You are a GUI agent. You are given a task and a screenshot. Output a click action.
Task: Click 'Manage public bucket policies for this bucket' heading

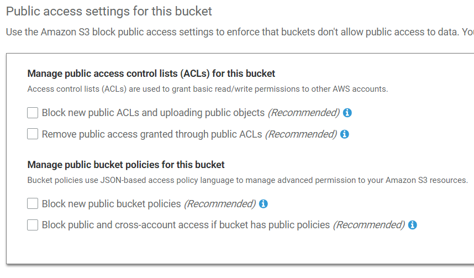click(126, 164)
